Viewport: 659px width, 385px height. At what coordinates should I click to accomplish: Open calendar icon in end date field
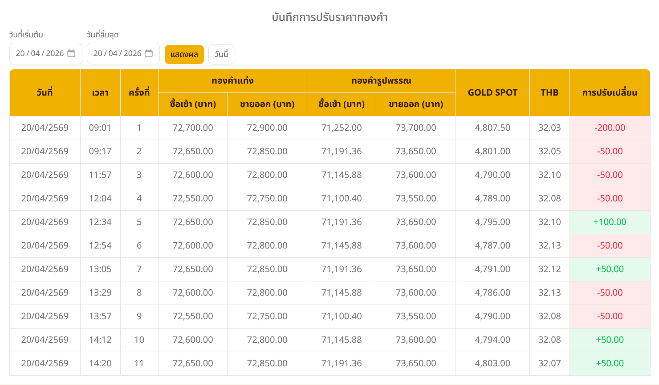[x=149, y=53]
